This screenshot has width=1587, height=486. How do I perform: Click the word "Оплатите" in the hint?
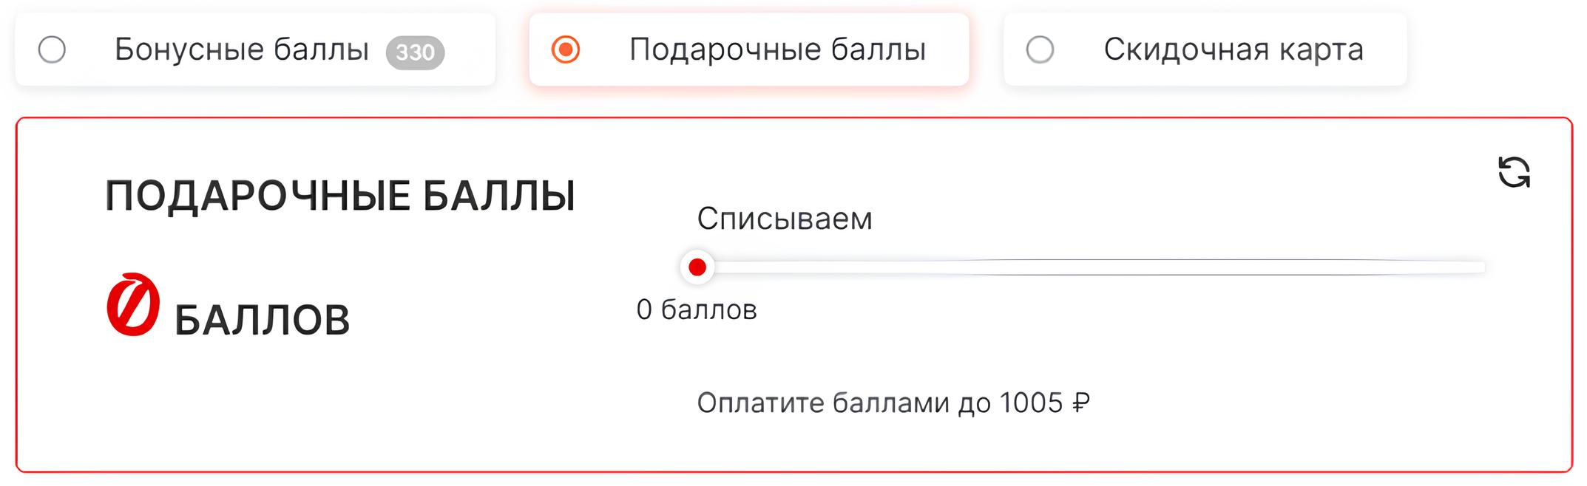(760, 403)
